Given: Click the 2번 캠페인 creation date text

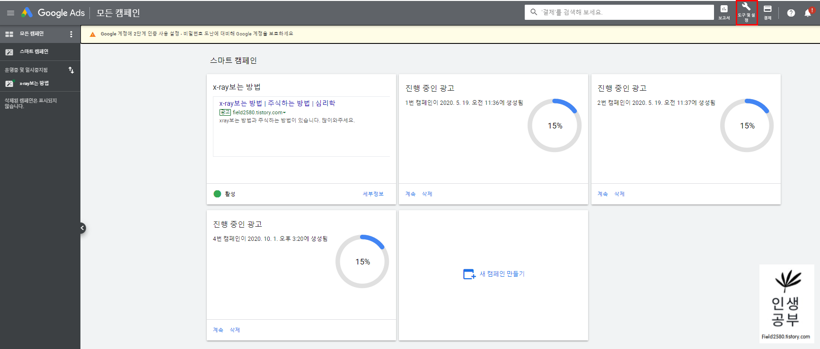Looking at the screenshot, I should tap(656, 102).
